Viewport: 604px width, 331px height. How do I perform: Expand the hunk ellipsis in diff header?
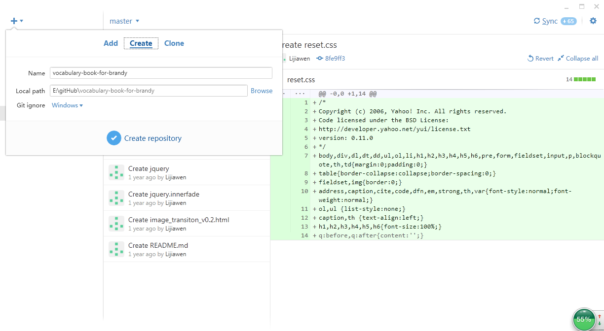[x=300, y=94]
